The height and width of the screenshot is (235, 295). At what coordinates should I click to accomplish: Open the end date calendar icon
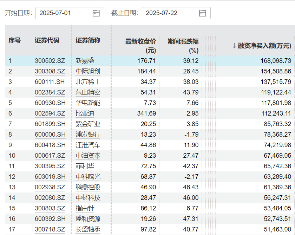[x=203, y=13]
